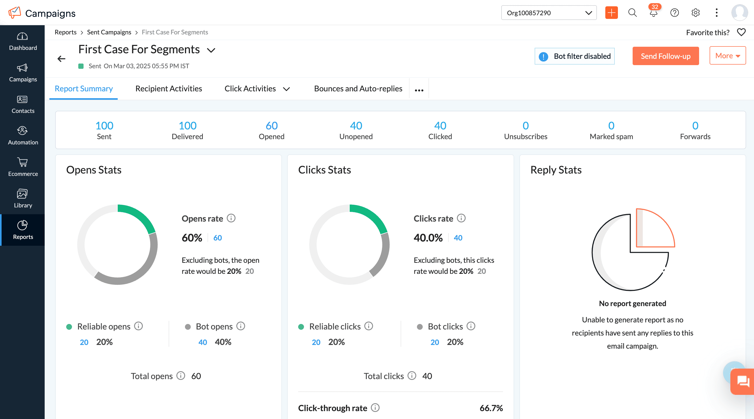Open the Library sidebar section
Viewport: 754px width, 419px height.
23,198
